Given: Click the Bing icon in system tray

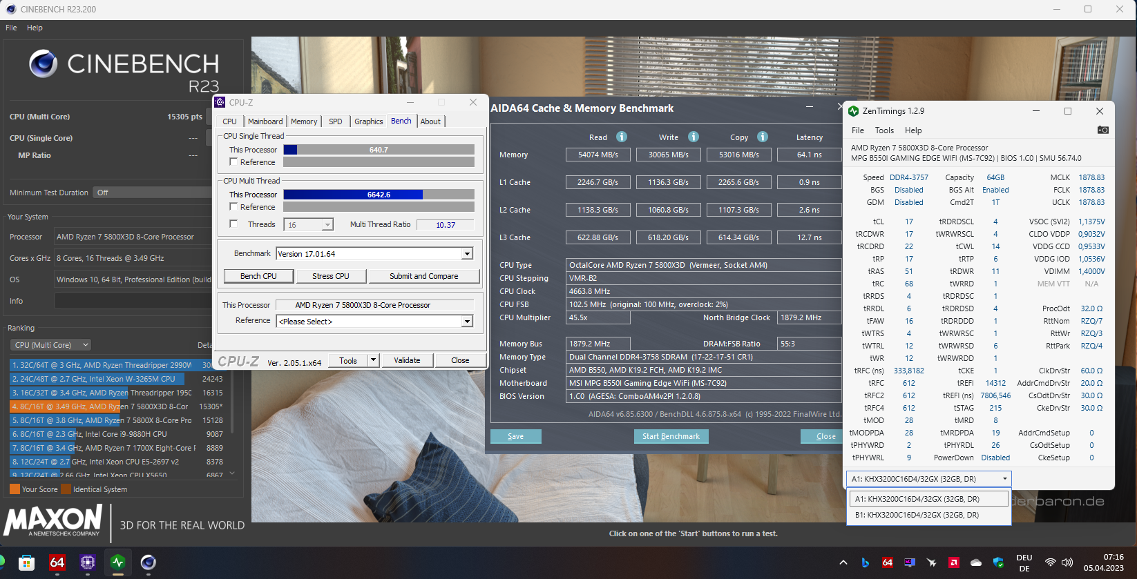Looking at the screenshot, I should (x=865, y=562).
